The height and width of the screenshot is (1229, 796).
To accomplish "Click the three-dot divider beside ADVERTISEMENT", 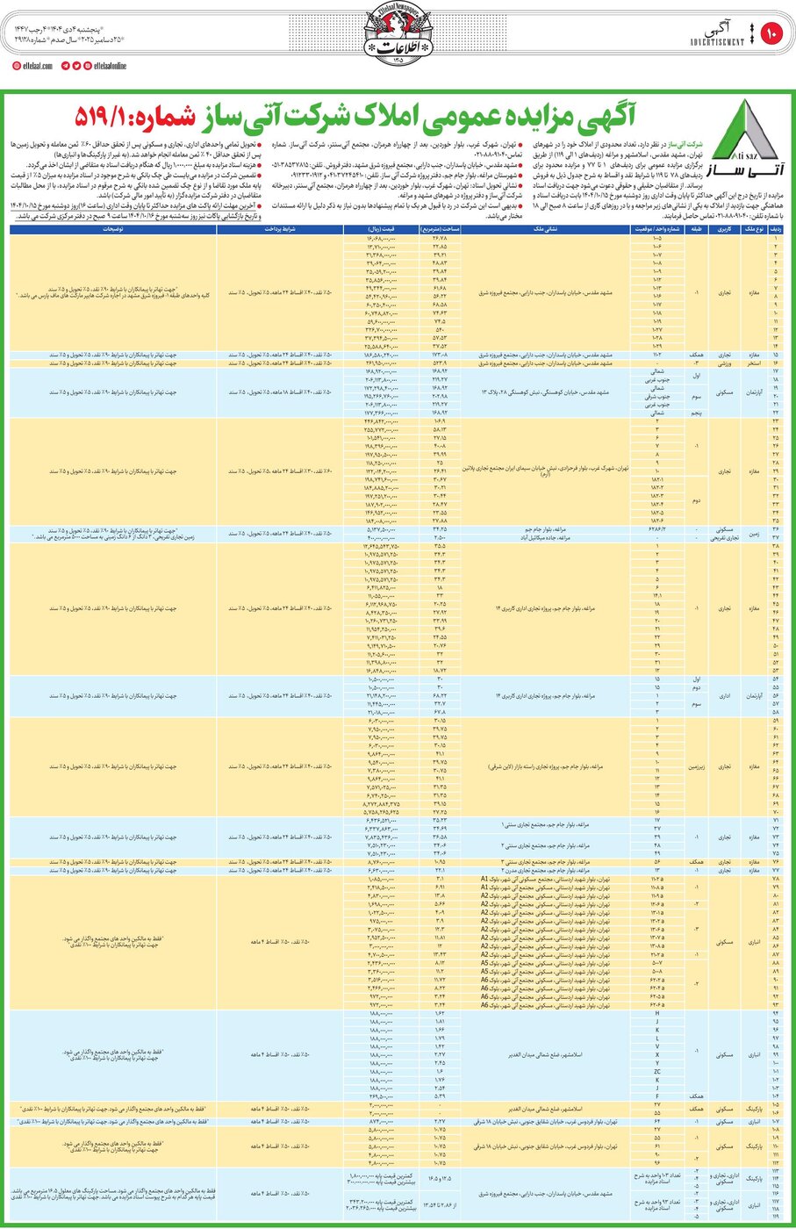I will 751,41.
